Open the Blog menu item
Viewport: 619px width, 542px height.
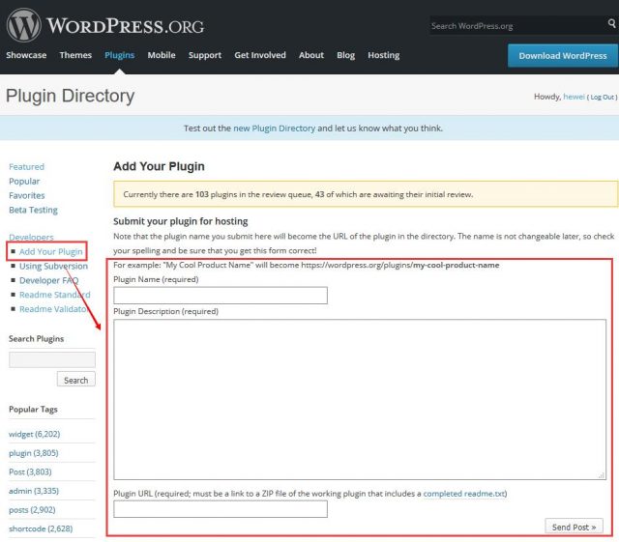(x=346, y=55)
